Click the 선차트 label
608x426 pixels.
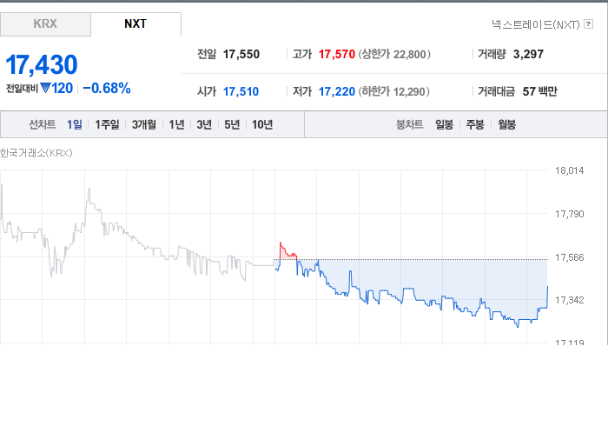point(43,124)
